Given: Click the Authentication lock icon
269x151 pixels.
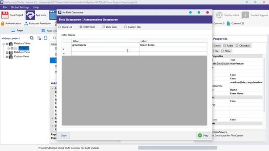Looking at the screenshot, I should point(3,23).
